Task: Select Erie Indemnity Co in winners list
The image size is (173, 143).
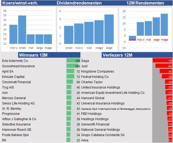Action: [x=15, y=61]
